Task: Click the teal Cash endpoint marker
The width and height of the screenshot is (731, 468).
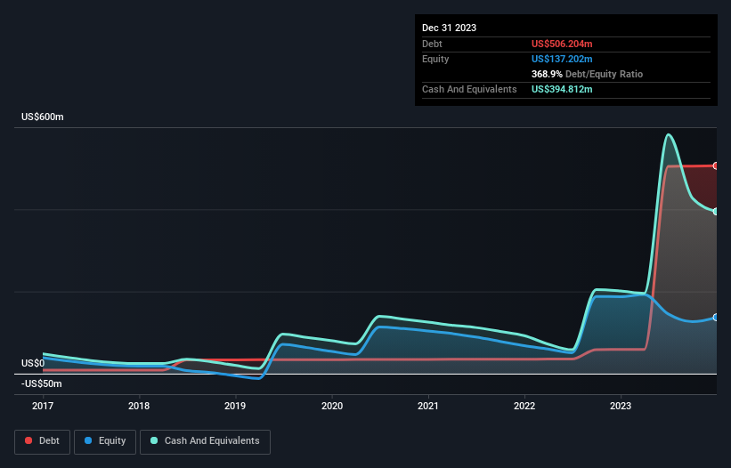Action: 716,212
